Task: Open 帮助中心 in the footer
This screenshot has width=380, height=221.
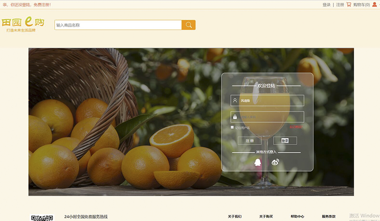Action: [x=297, y=216]
